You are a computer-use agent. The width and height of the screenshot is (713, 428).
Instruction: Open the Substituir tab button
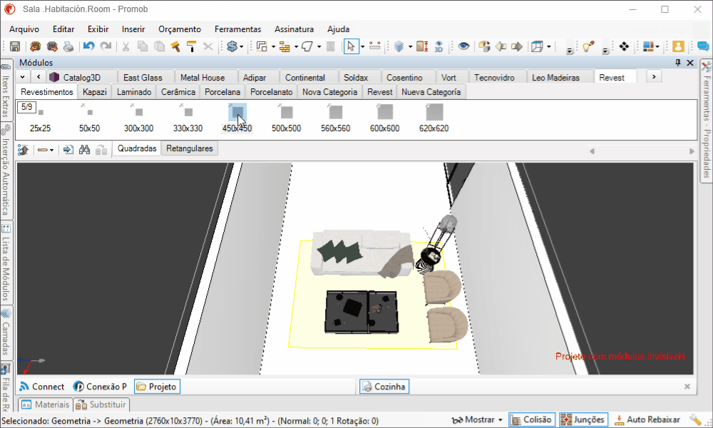point(101,404)
